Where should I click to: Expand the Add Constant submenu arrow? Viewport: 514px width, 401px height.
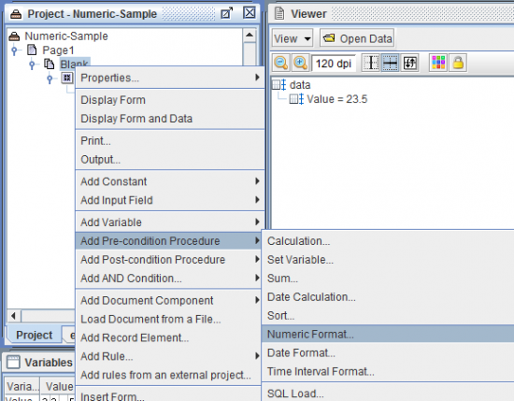[257, 181]
